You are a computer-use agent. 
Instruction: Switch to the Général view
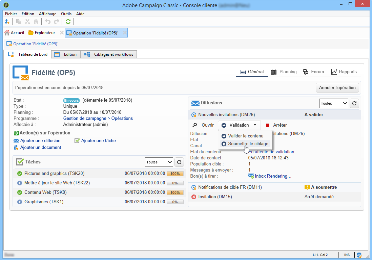(252, 72)
